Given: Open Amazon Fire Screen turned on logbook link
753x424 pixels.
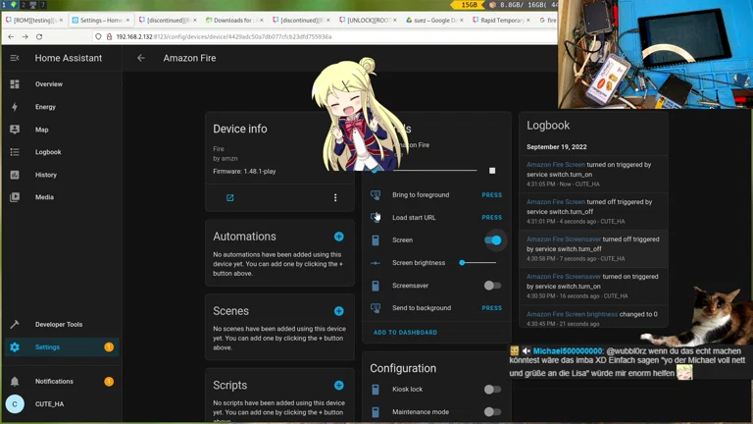Looking at the screenshot, I should click(x=556, y=165).
